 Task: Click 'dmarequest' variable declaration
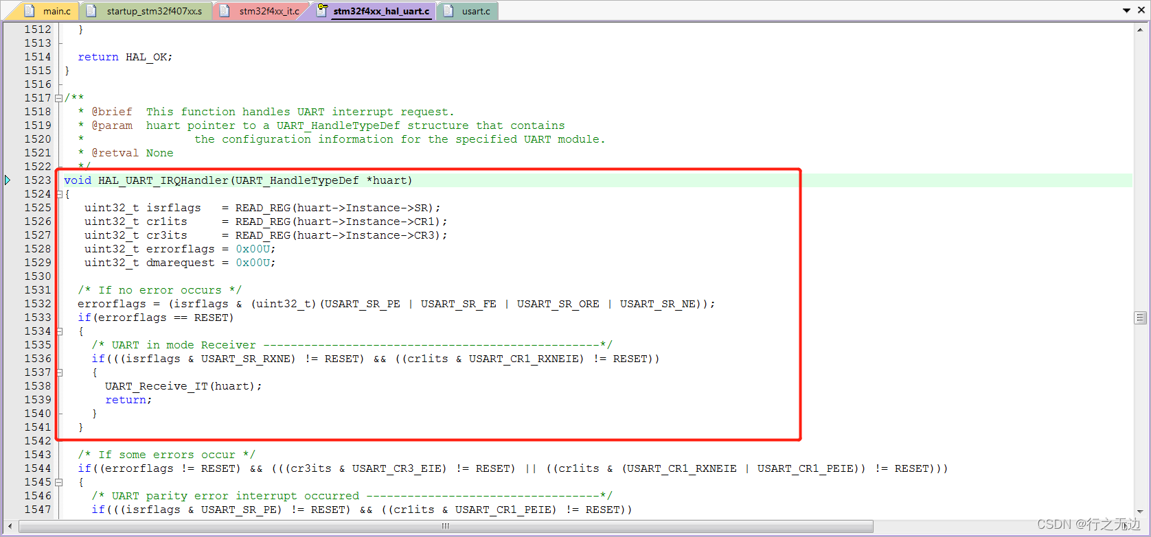click(181, 263)
